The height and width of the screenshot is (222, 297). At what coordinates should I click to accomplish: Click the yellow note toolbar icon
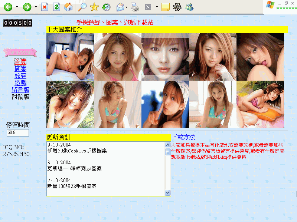[165, 7]
